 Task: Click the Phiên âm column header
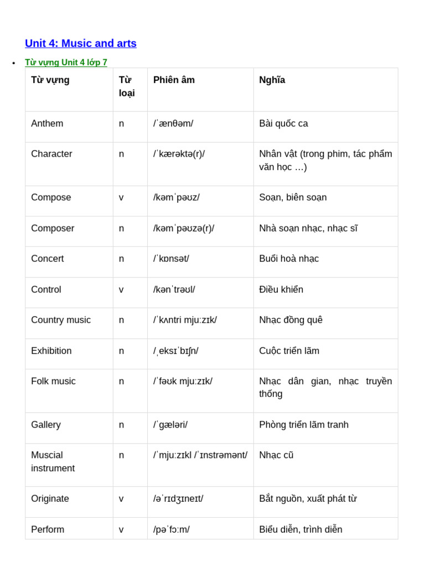point(174,80)
